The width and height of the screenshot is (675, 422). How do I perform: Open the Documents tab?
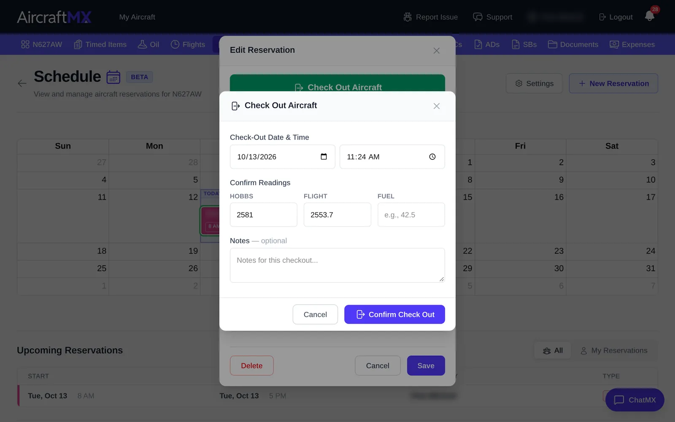(x=573, y=44)
